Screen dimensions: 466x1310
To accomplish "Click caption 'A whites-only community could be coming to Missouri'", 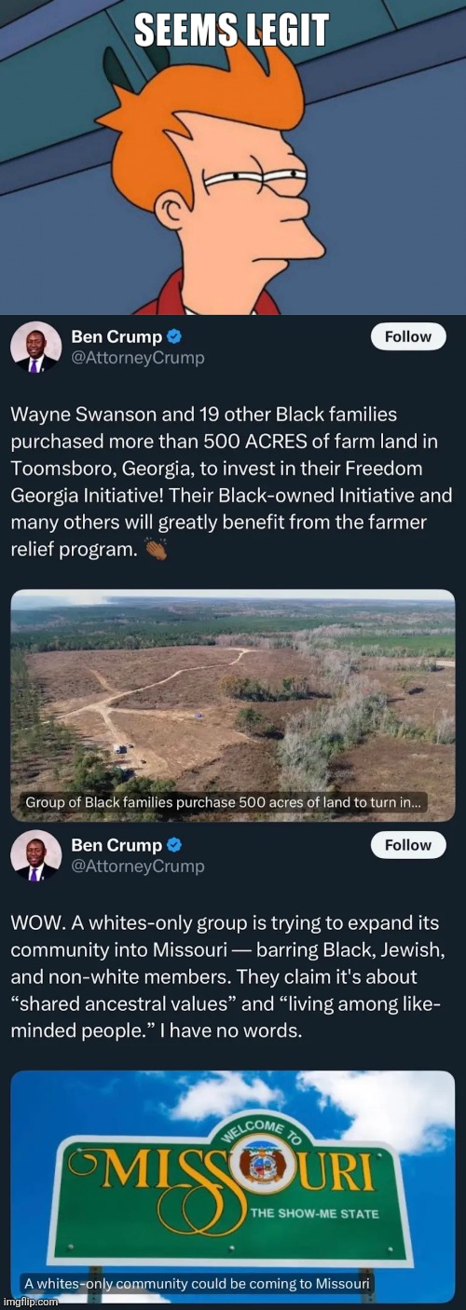I will [x=197, y=1283].
